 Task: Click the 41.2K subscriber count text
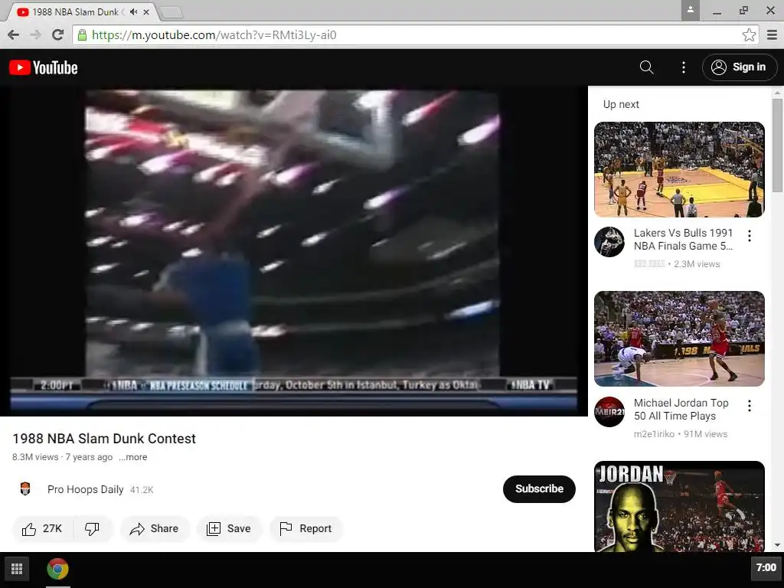[142, 490]
